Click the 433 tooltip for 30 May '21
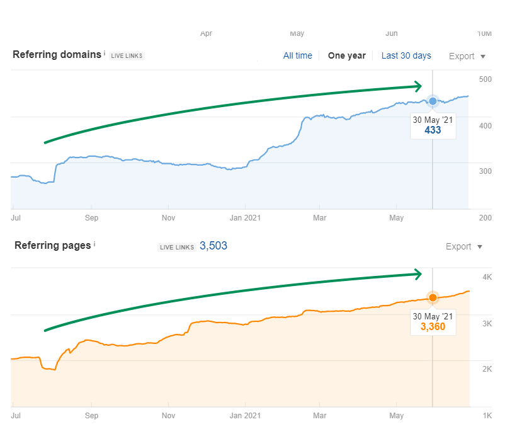505x429 pixels. [x=432, y=125]
